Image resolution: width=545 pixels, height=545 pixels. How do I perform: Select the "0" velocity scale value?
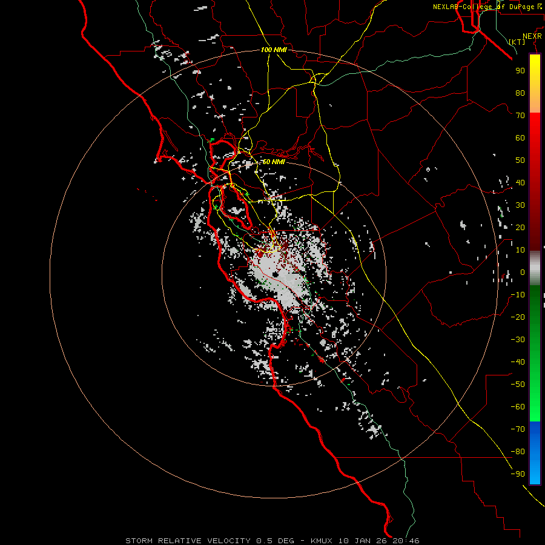[x=523, y=272]
